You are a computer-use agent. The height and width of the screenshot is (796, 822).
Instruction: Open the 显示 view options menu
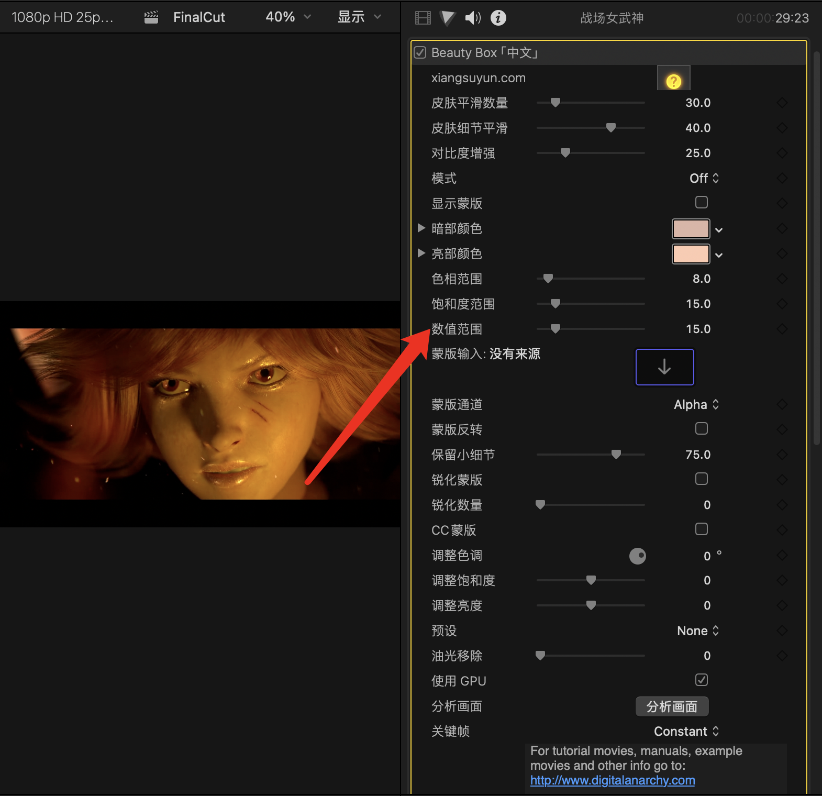point(359,17)
